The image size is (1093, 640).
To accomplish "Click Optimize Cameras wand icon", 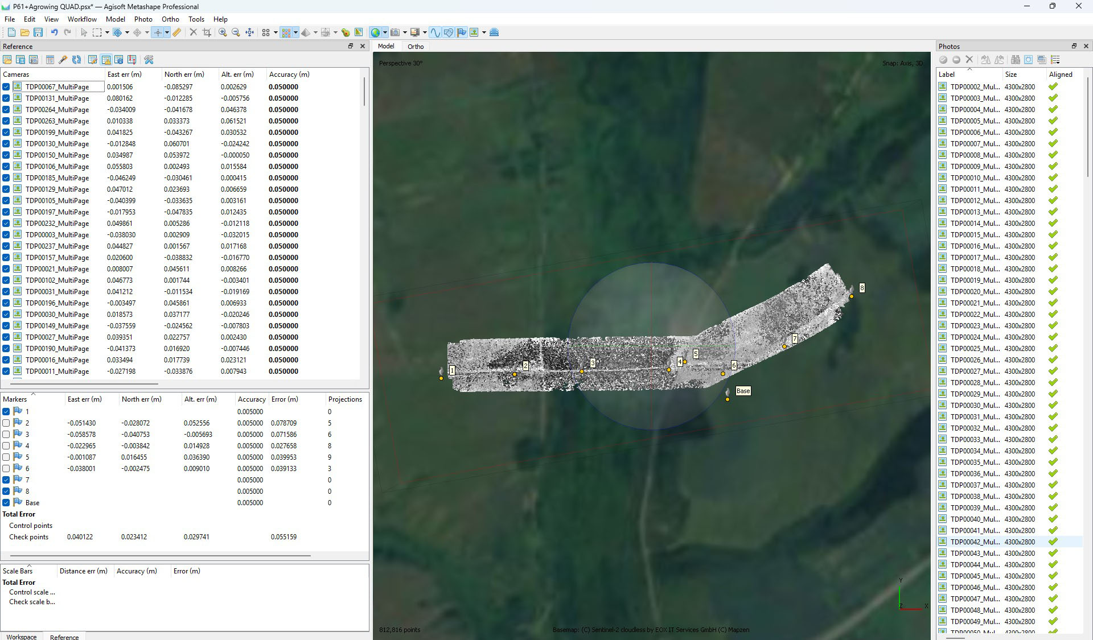I will (63, 60).
